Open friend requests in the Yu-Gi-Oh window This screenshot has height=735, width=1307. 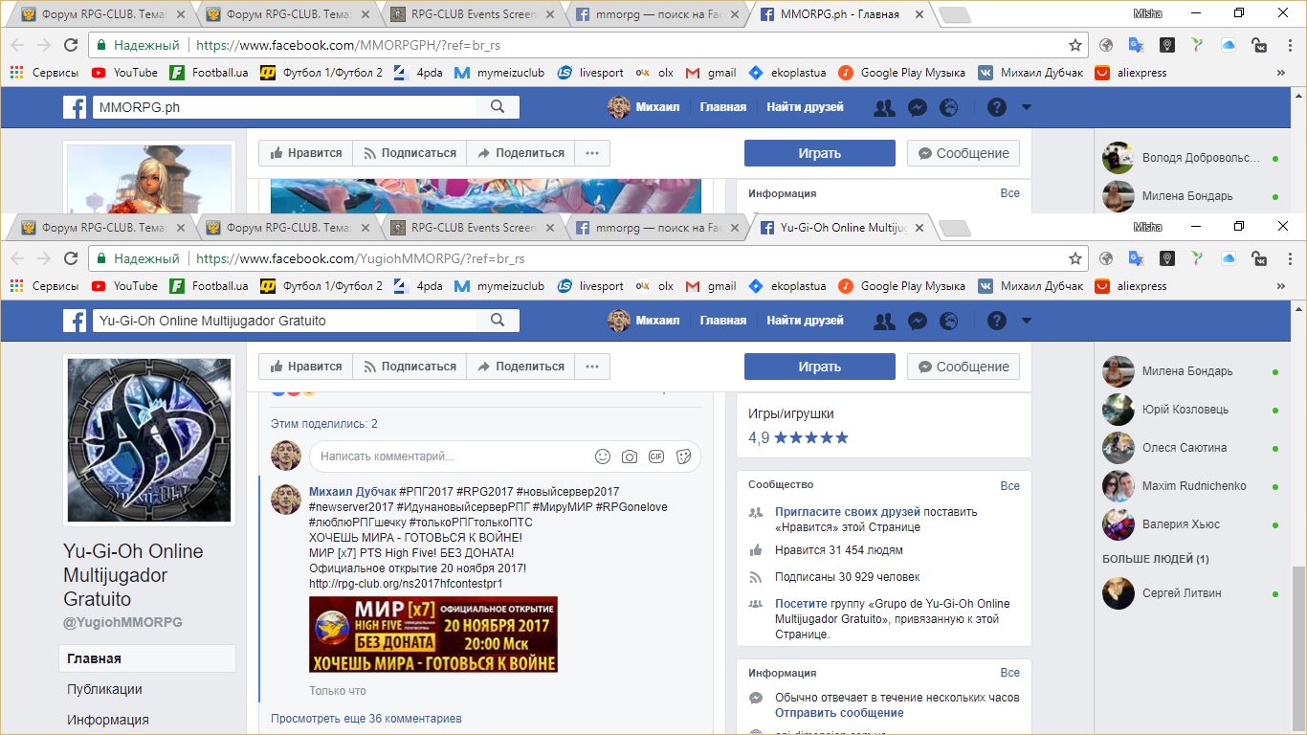pos(885,321)
